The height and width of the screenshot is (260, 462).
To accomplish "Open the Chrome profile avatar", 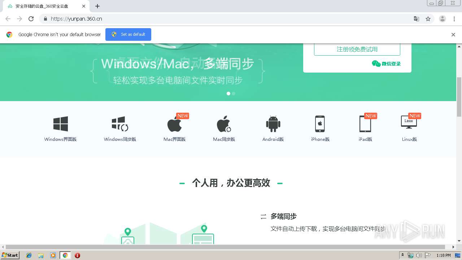I will (443, 19).
